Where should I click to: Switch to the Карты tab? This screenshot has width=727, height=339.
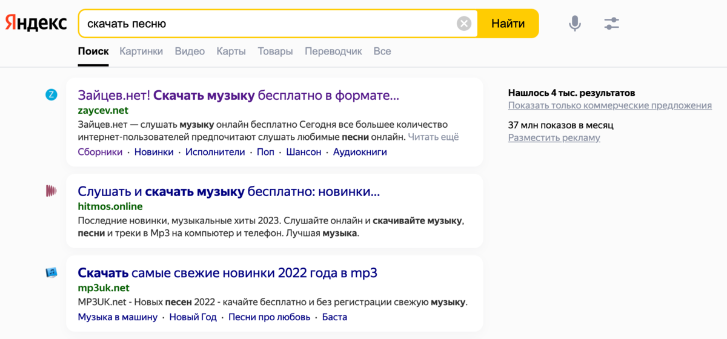click(231, 51)
